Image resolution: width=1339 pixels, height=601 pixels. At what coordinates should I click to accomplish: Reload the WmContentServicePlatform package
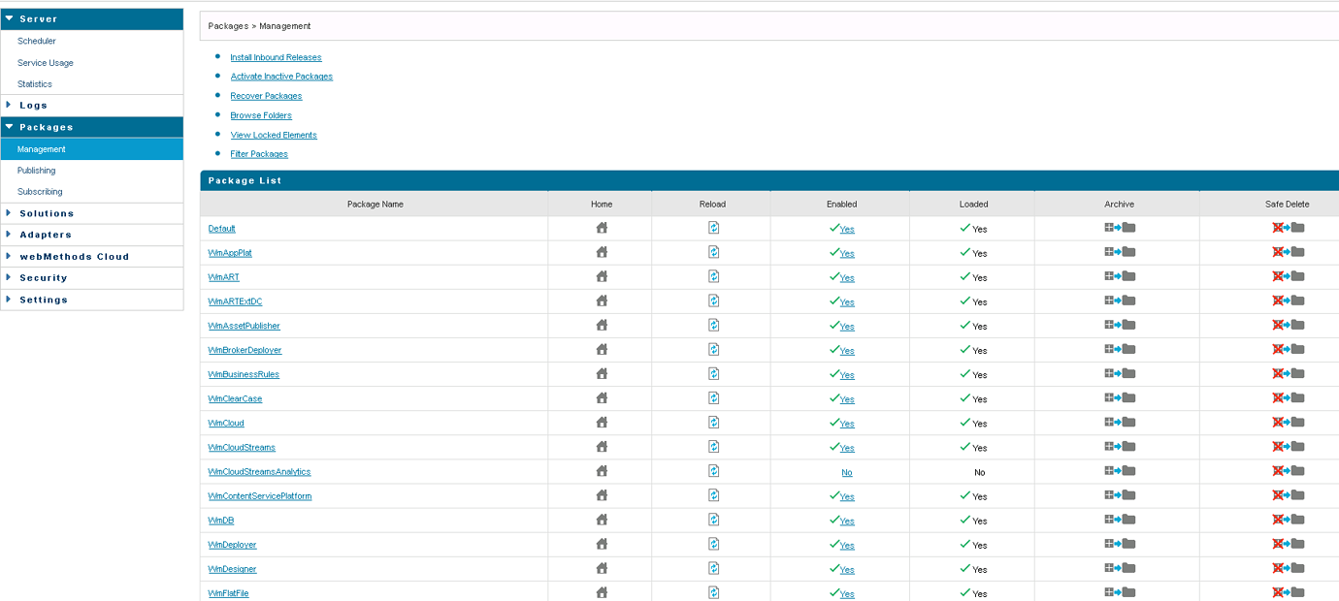(x=713, y=495)
